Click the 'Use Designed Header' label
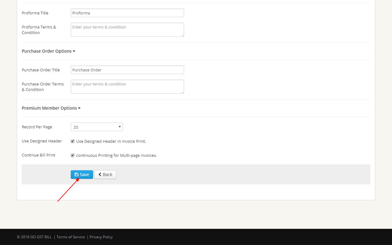Image resolution: width=392 pixels, height=245 pixels. [x=42, y=141]
